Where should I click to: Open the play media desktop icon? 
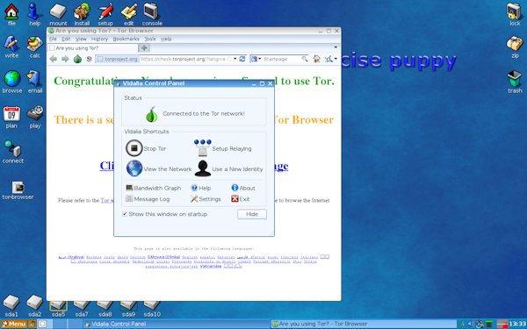pos(35,117)
